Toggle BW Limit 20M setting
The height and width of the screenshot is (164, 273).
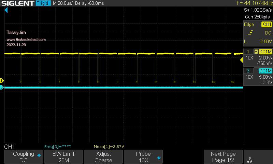pyautogui.click(x=63, y=157)
